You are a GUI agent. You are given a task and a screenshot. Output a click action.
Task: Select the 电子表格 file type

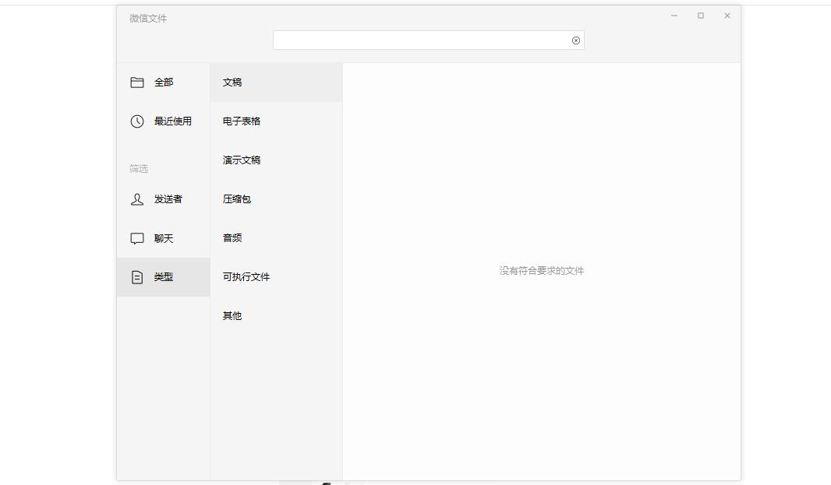pos(240,121)
